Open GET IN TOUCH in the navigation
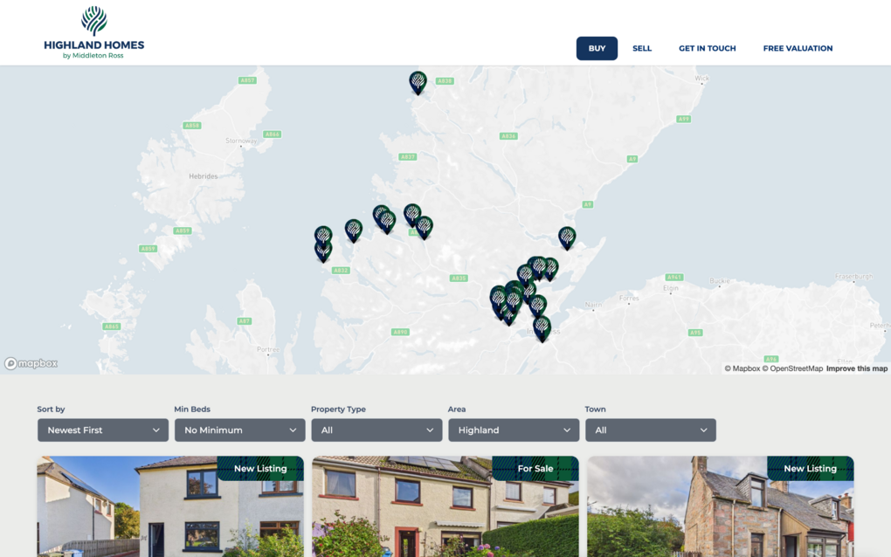The image size is (891, 557). (707, 48)
